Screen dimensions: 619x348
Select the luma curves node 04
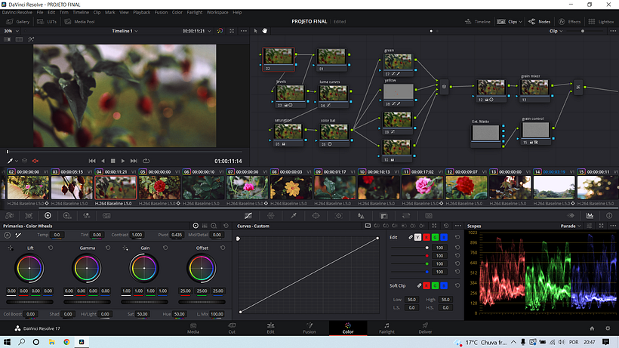[x=333, y=96]
